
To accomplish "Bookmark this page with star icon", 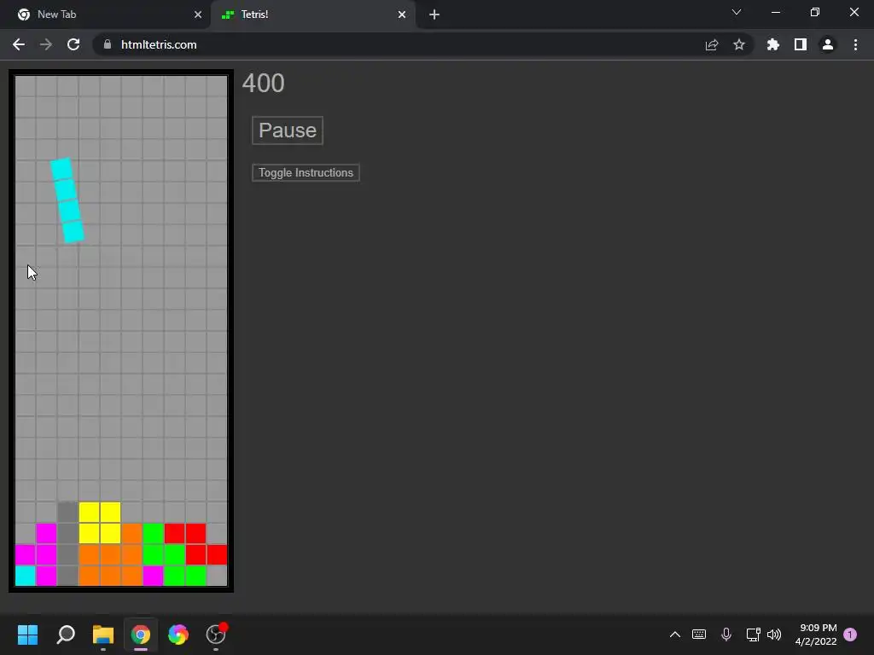I will coord(739,44).
